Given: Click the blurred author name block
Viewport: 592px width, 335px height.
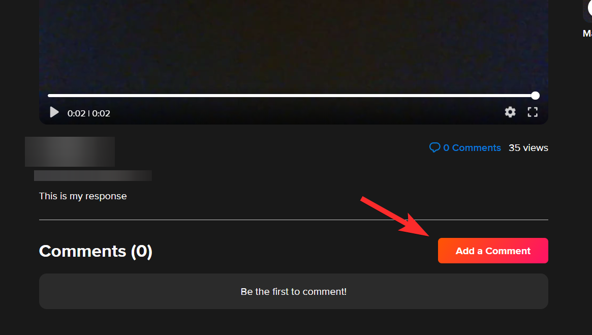Looking at the screenshot, I should tap(70, 151).
